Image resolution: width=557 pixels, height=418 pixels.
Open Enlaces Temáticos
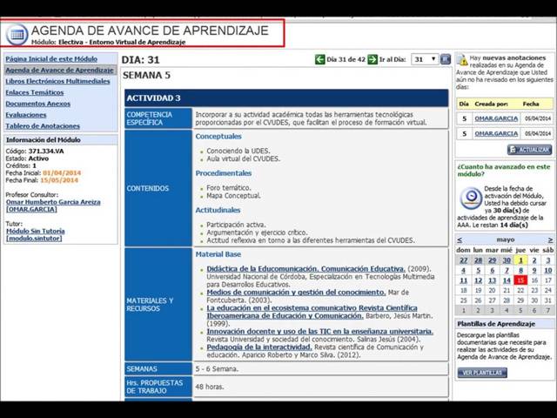pos(35,92)
